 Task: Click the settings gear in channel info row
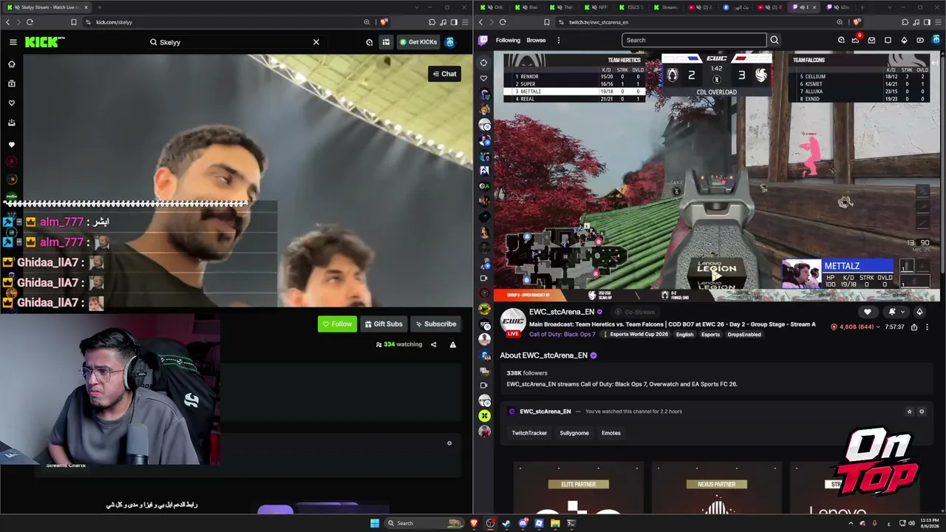(922, 412)
